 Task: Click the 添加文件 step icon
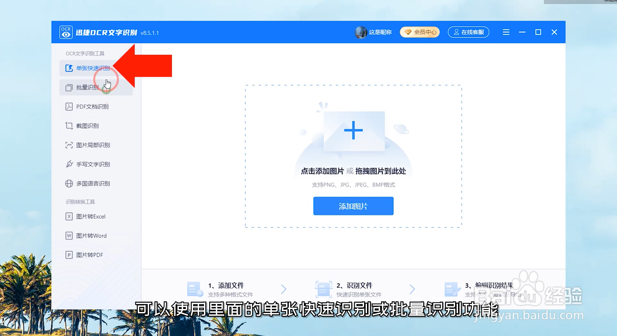tap(195, 289)
